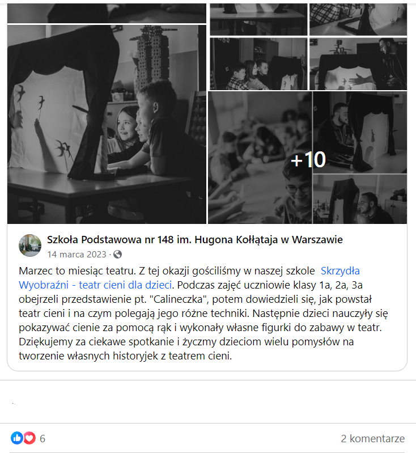Open top middle photo of table legs
The image size is (416, 453).
coord(258,19)
